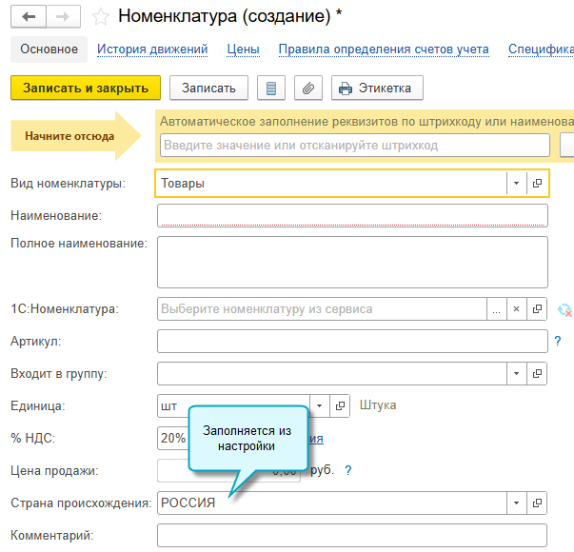Open the Единица dropdown arrow
This screenshot has height=552, width=574.
coord(320,405)
